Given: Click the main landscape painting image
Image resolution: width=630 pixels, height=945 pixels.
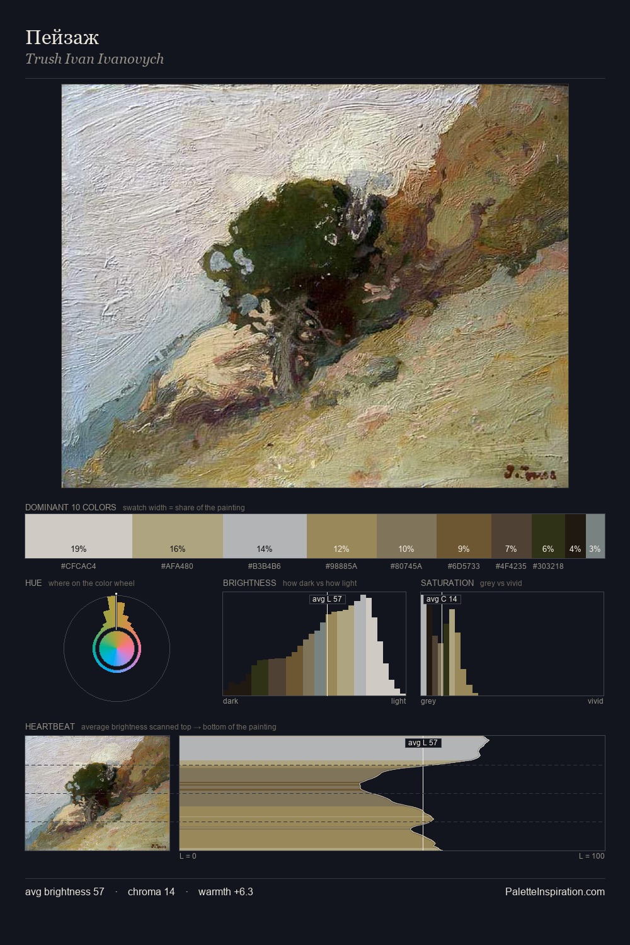Looking at the screenshot, I should [x=315, y=286].
